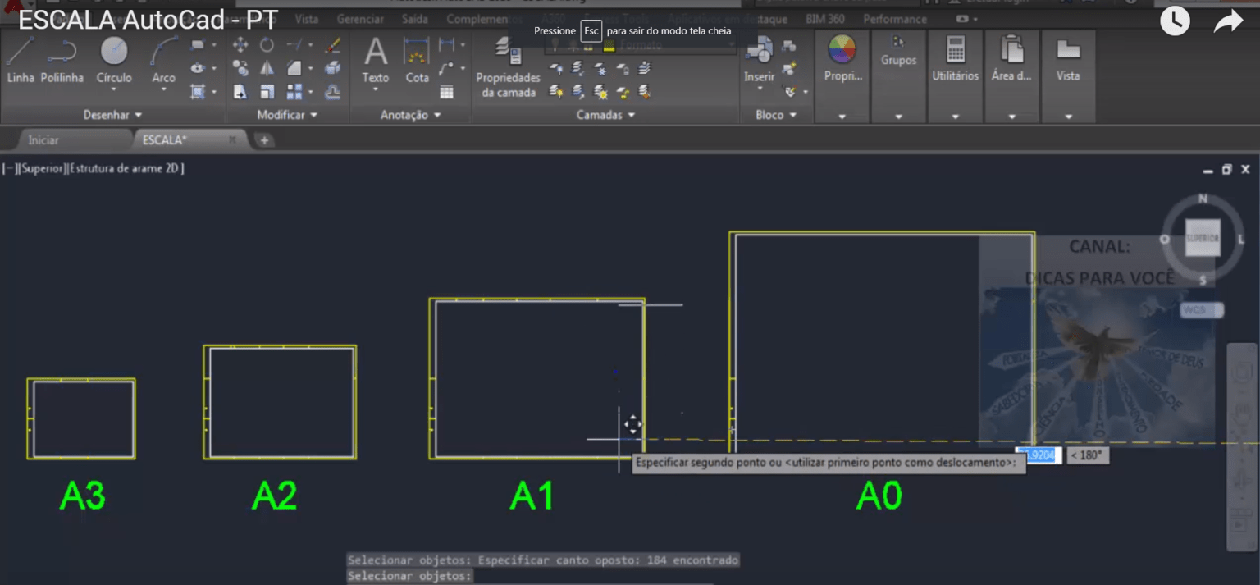Select the Polilinha tool
The image size is (1260, 585).
pos(62,60)
